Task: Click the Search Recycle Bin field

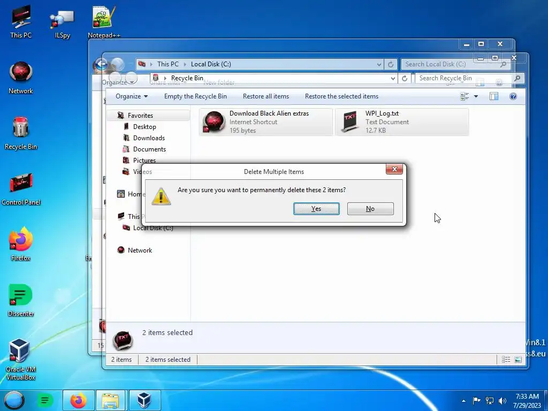Action: pos(463,78)
